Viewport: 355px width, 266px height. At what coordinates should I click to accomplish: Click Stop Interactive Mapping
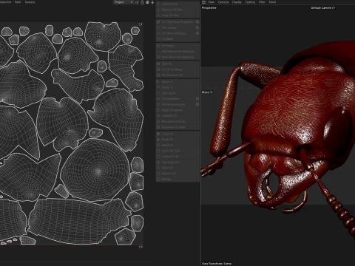(177, 57)
